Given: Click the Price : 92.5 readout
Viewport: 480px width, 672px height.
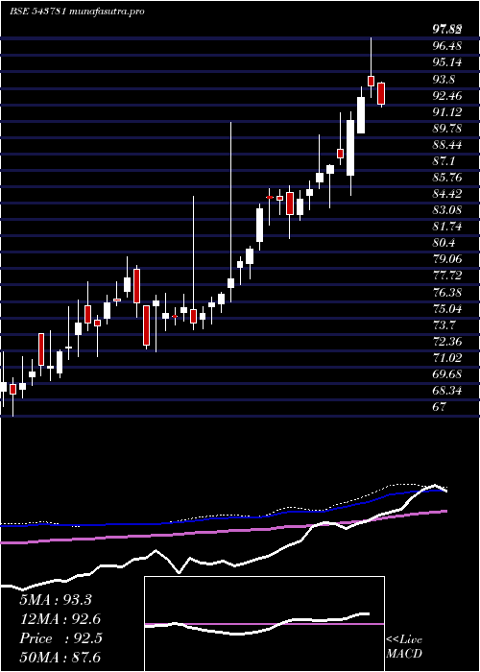Looking at the screenshot, I should [x=60, y=637].
